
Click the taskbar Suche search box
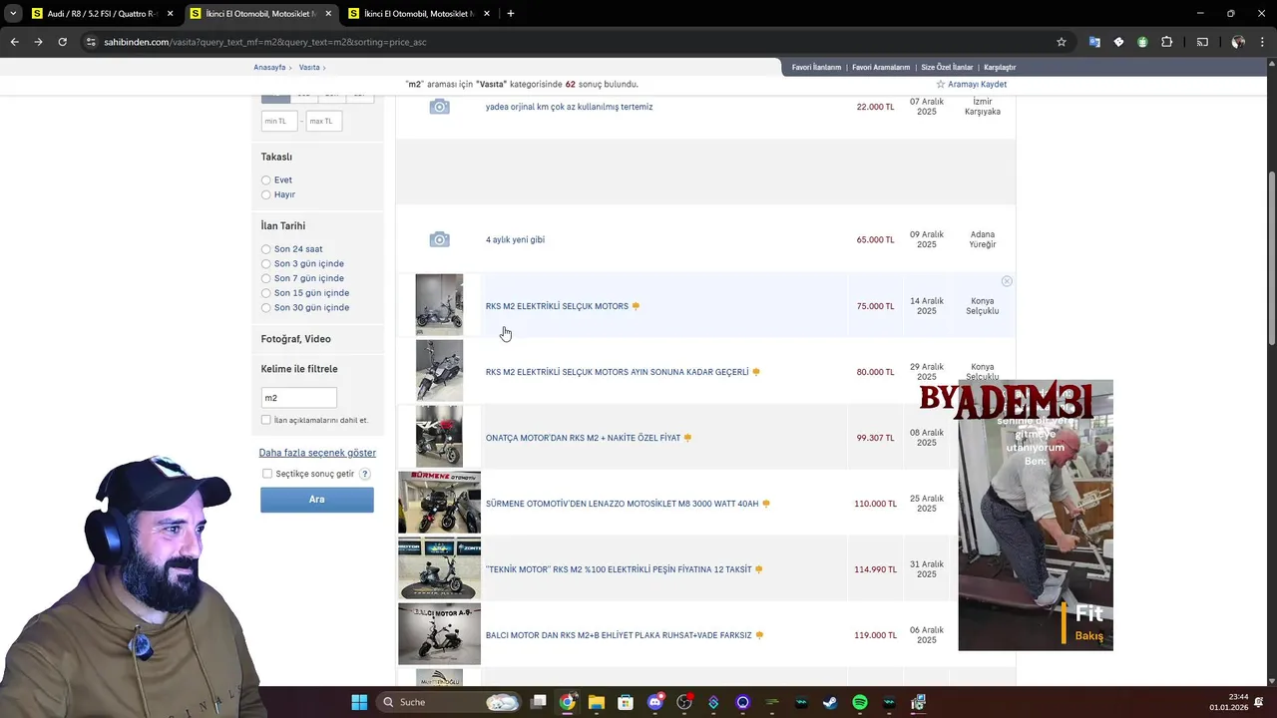click(x=451, y=702)
